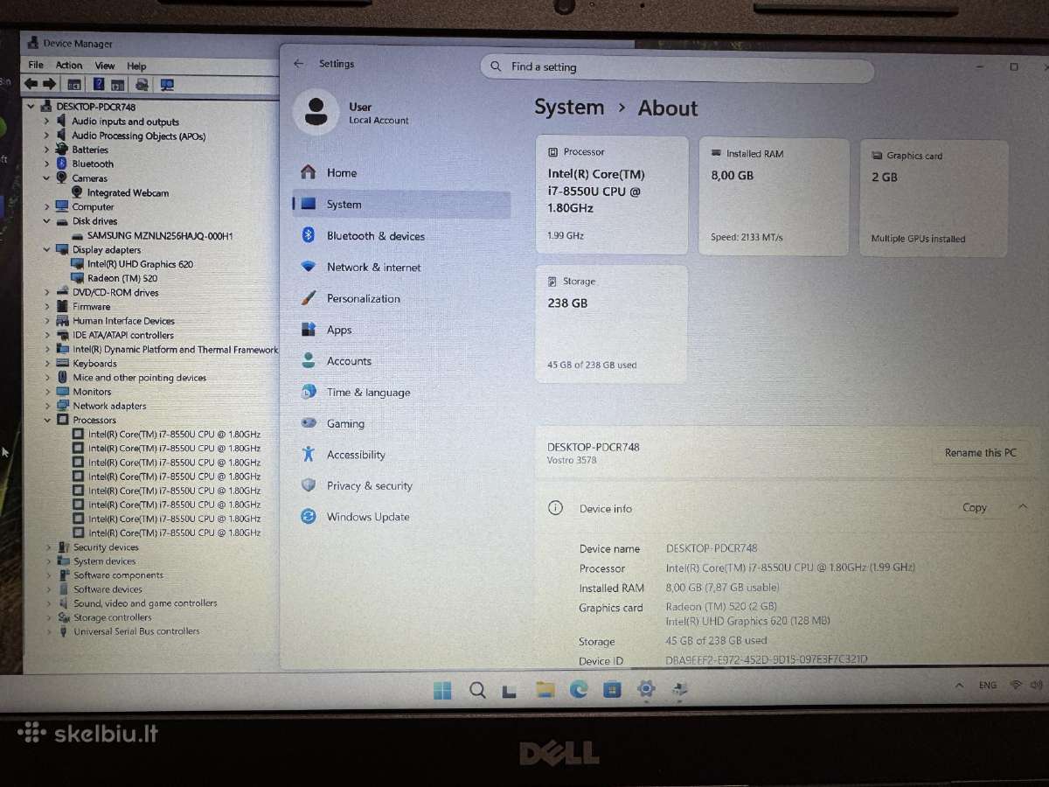The image size is (1049, 787).
Task: Click the Processor info card
Action: point(611,195)
